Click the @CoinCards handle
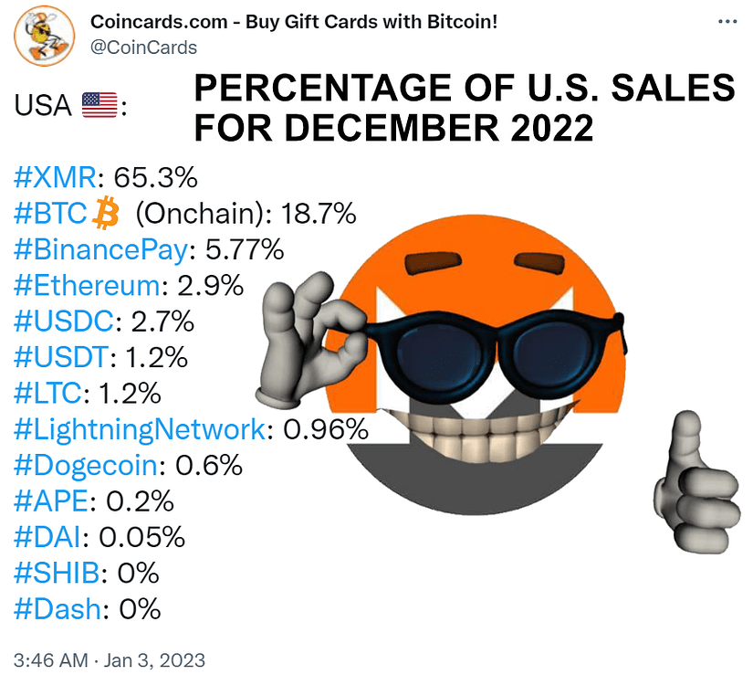 143,47
